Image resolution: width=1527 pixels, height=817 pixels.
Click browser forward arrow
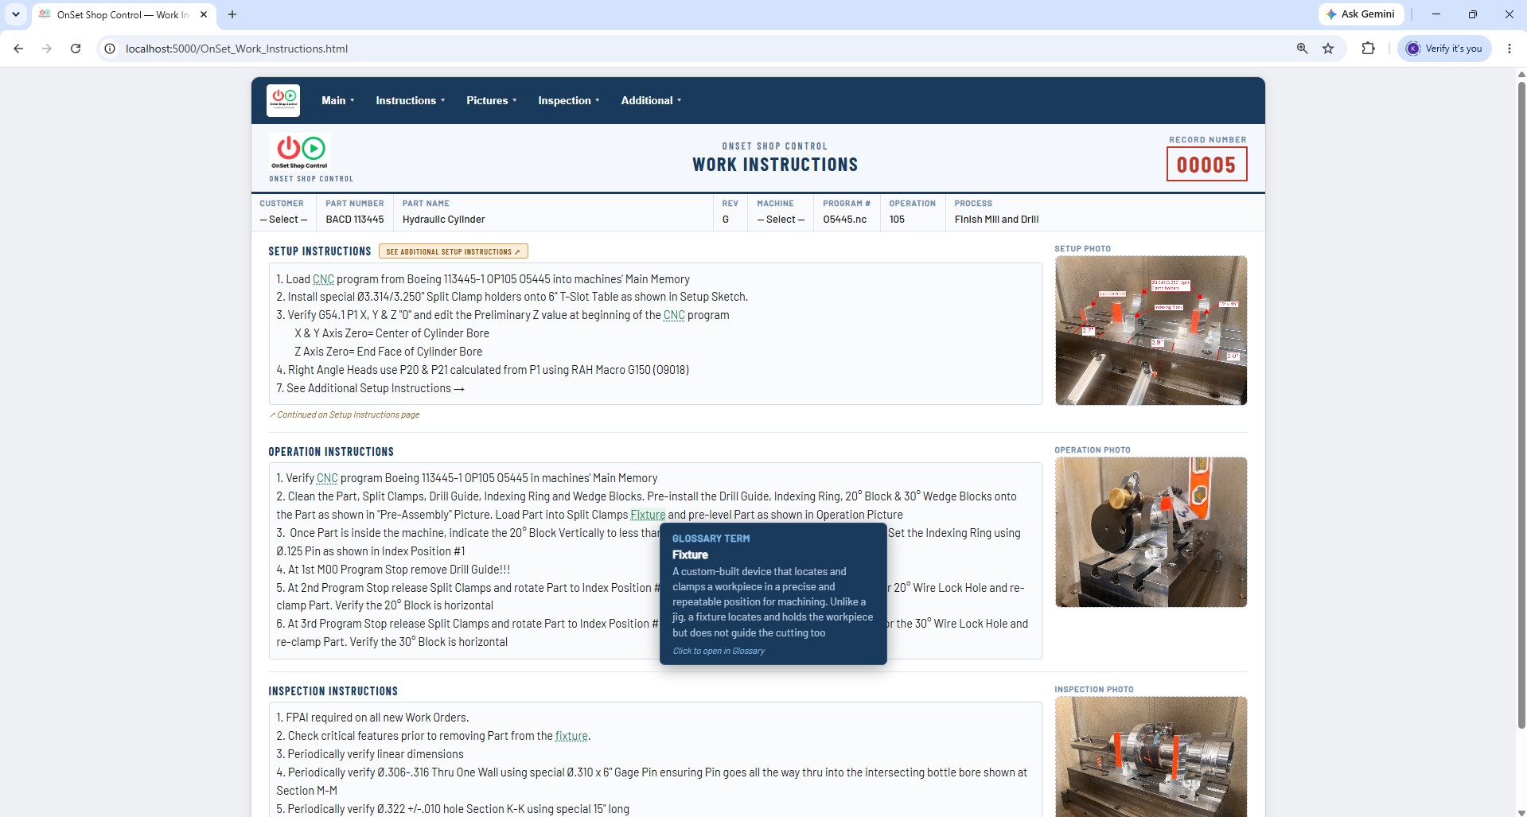(47, 49)
